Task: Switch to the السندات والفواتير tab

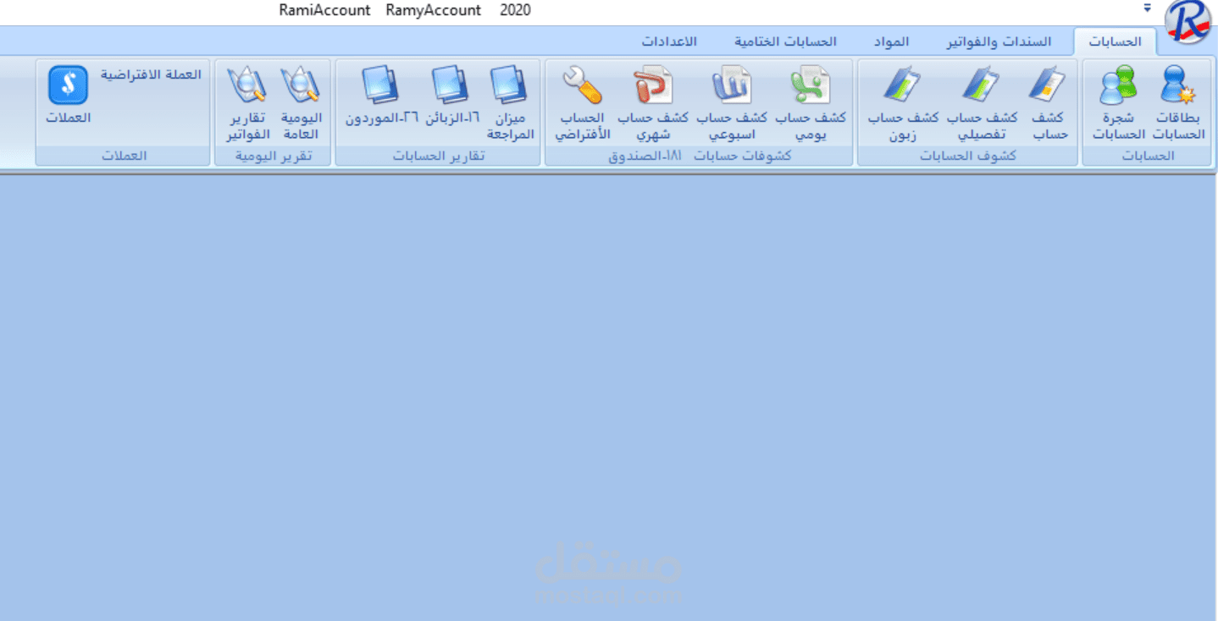Action: (999, 41)
